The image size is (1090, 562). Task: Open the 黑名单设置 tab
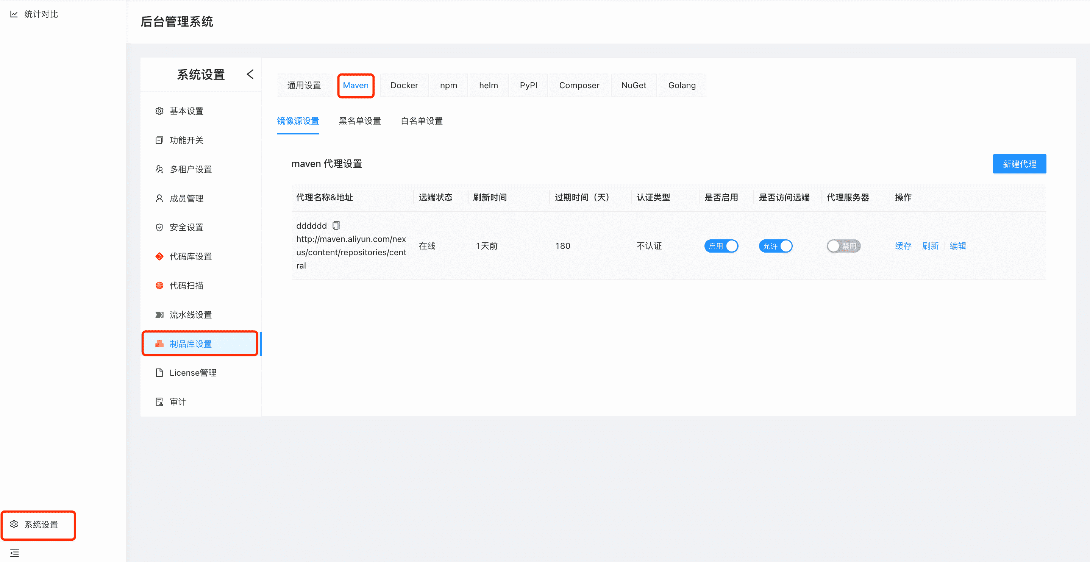coord(360,121)
